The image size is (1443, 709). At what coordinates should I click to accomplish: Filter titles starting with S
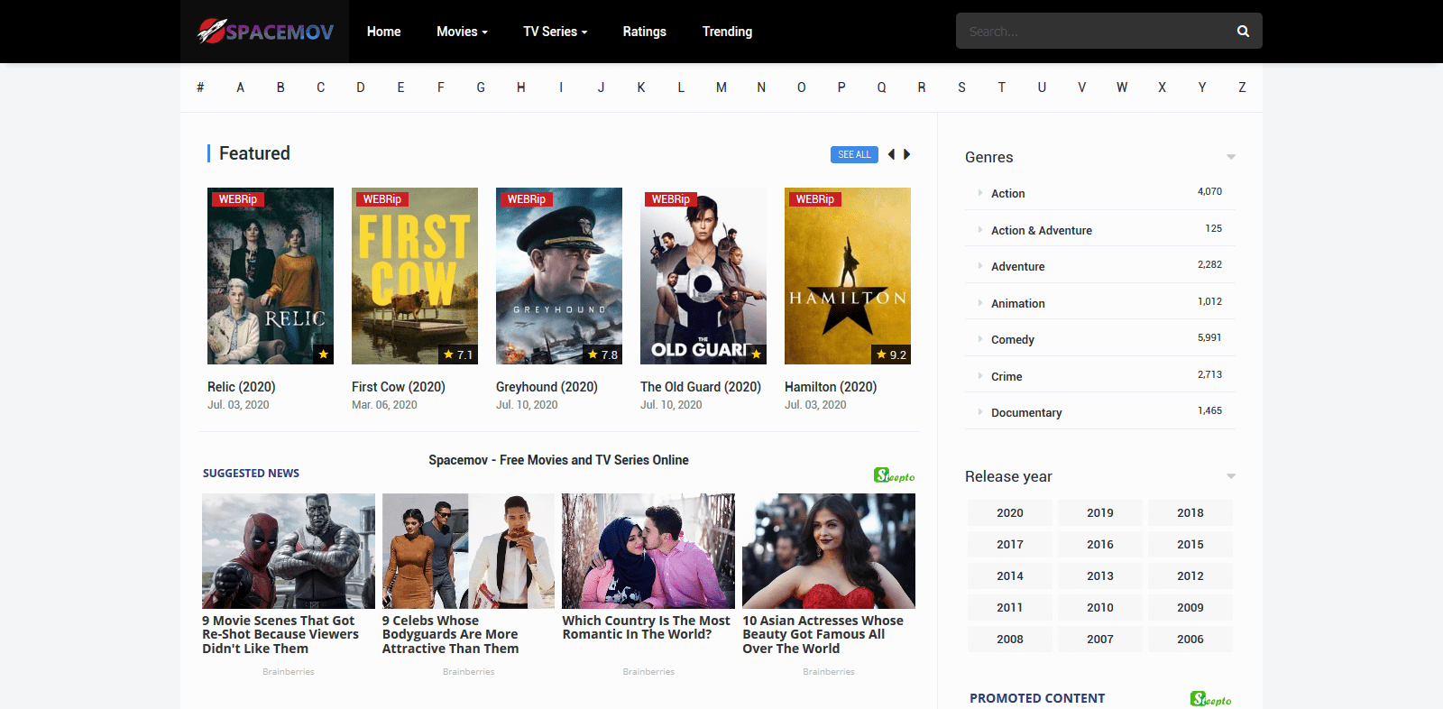(x=961, y=87)
